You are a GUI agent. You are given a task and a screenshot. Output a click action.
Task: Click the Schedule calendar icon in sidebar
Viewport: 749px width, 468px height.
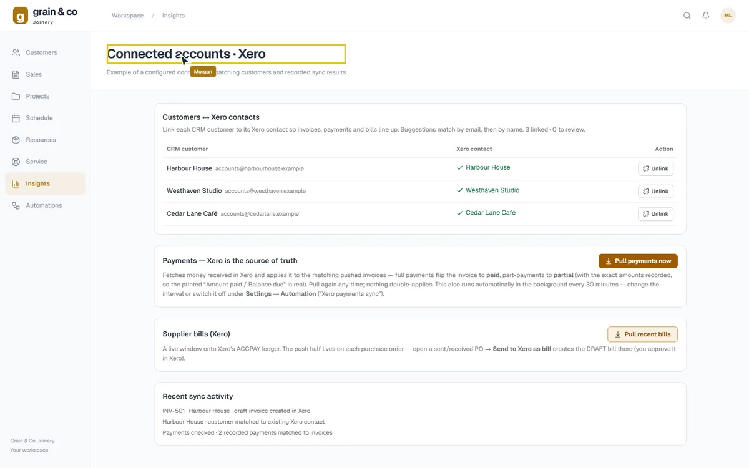click(16, 118)
